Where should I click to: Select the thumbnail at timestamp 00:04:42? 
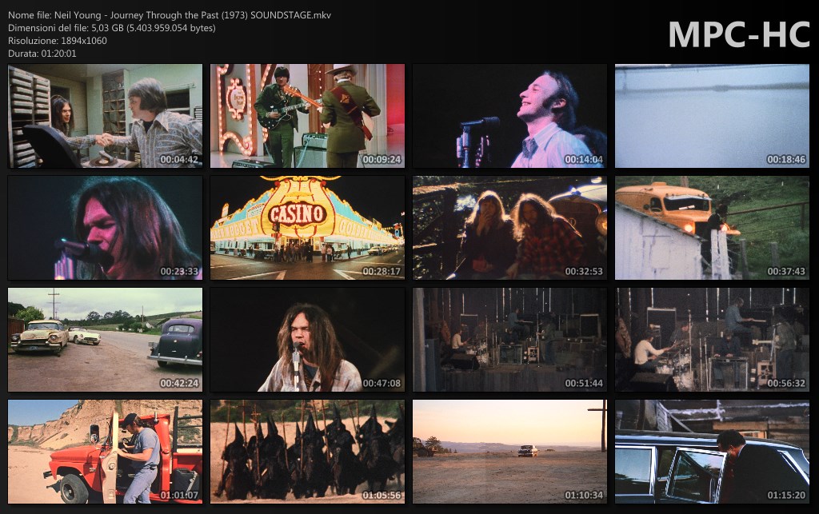pos(105,116)
